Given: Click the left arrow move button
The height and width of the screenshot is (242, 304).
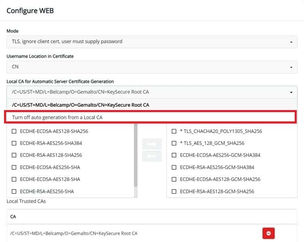Looking at the screenshot, I should [x=152, y=156].
